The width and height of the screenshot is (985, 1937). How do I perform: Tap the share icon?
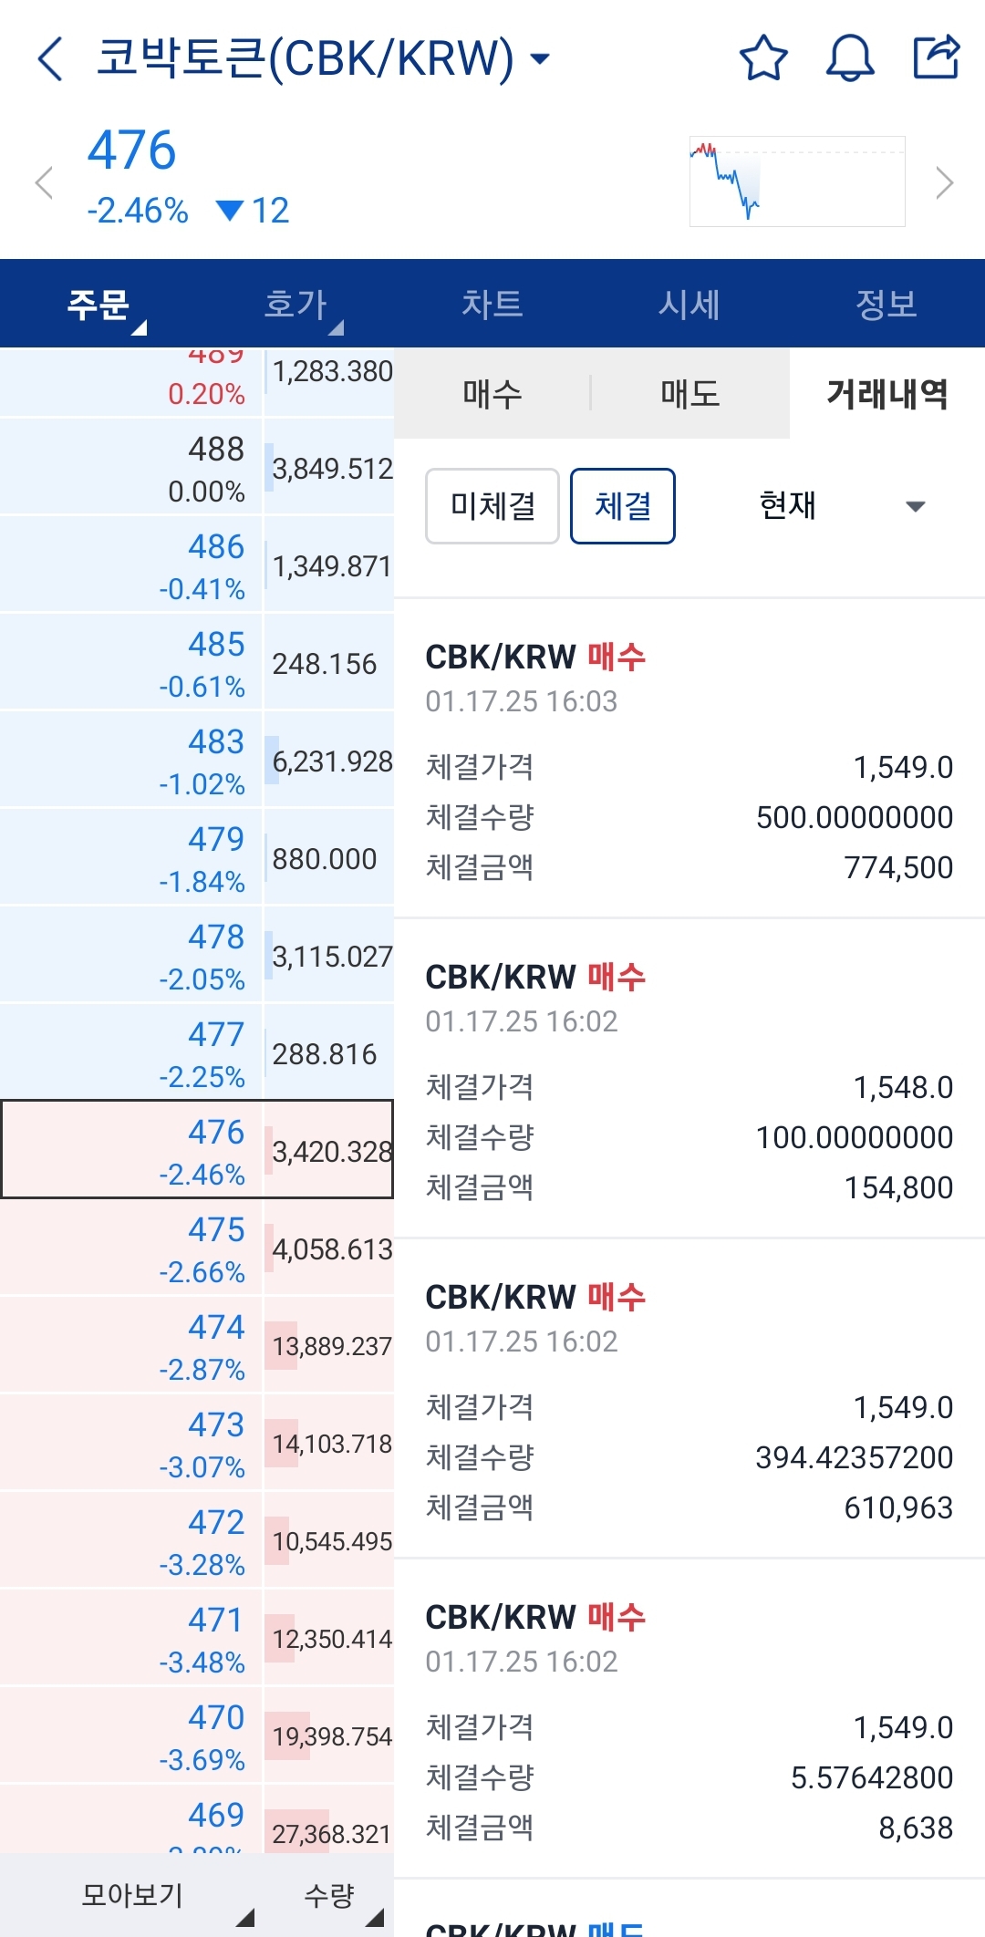click(x=937, y=57)
